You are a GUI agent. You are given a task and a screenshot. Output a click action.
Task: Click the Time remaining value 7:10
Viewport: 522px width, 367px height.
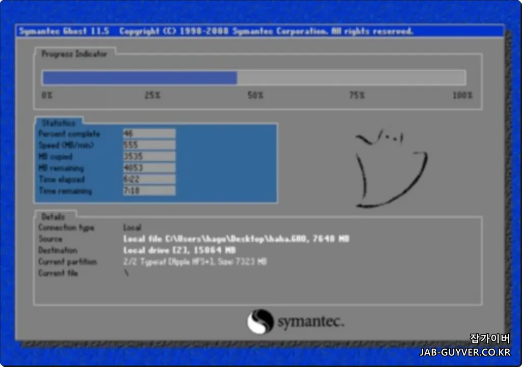tap(149, 191)
